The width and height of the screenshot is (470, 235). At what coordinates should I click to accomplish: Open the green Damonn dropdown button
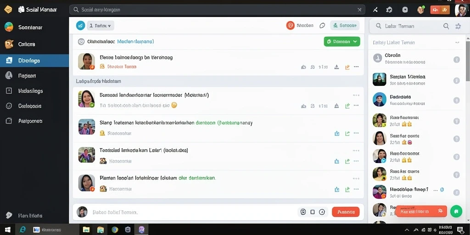click(x=341, y=42)
